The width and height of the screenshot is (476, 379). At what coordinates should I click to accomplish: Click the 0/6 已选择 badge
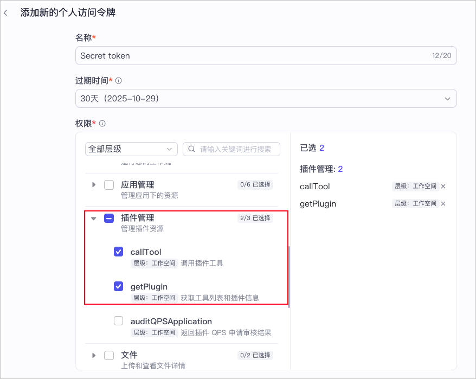(x=255, y=184)
